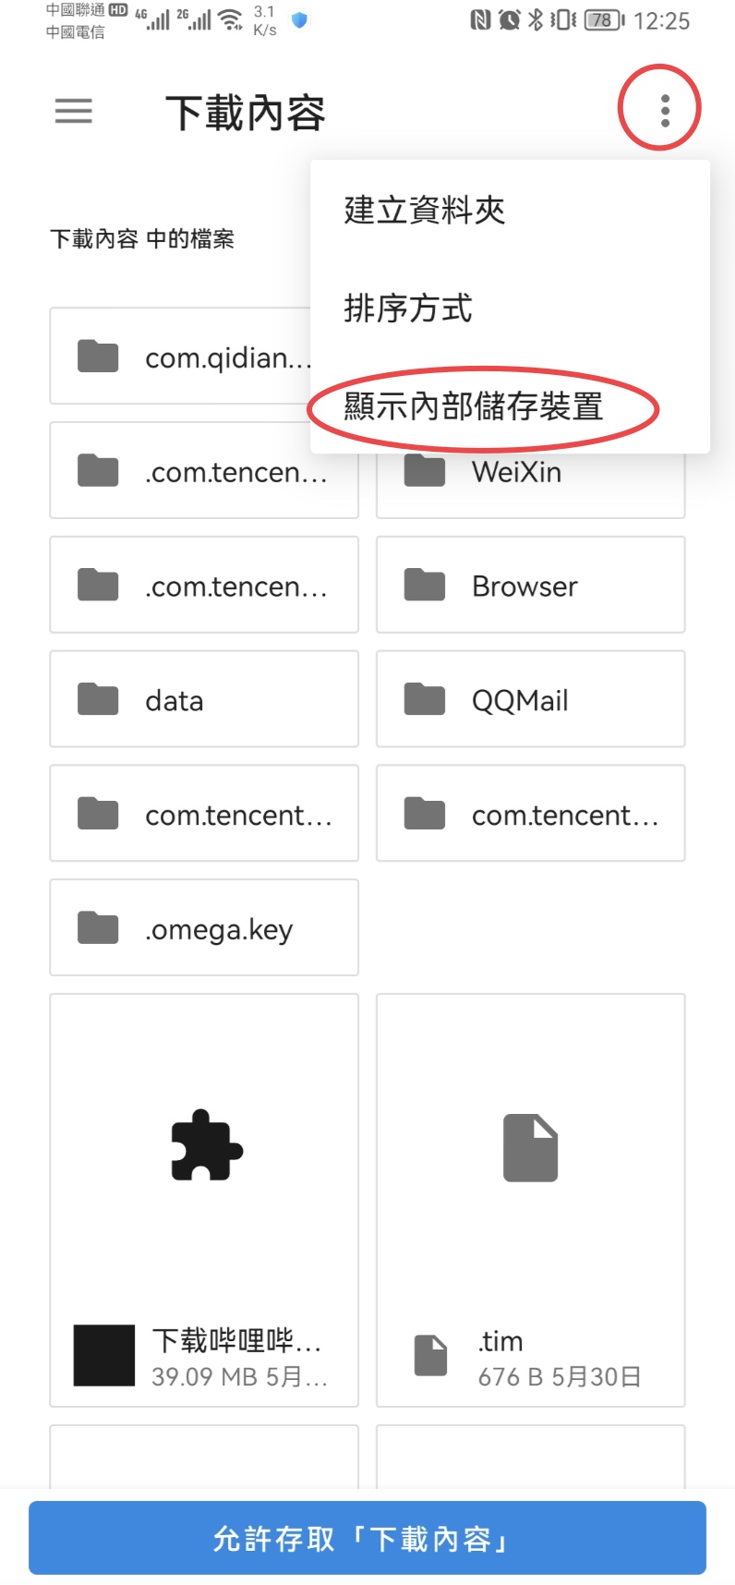The height and width of the screenshot is (1585, 735).
Task: Open the first .com.tencen… folder
Action: 204,470
